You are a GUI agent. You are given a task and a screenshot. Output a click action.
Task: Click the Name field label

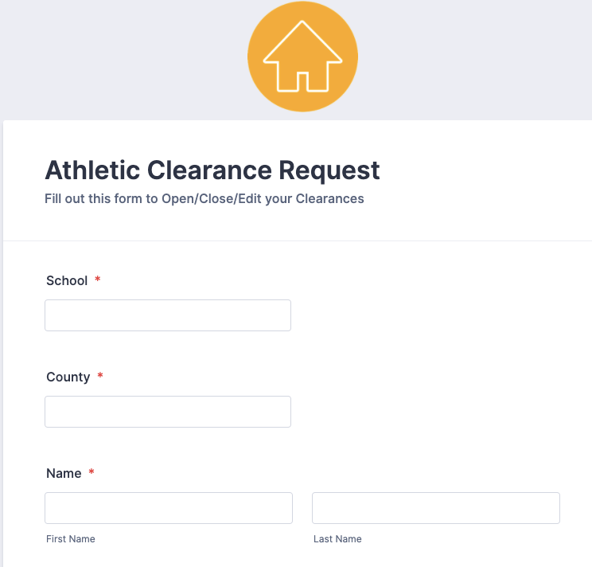[64, 473]
